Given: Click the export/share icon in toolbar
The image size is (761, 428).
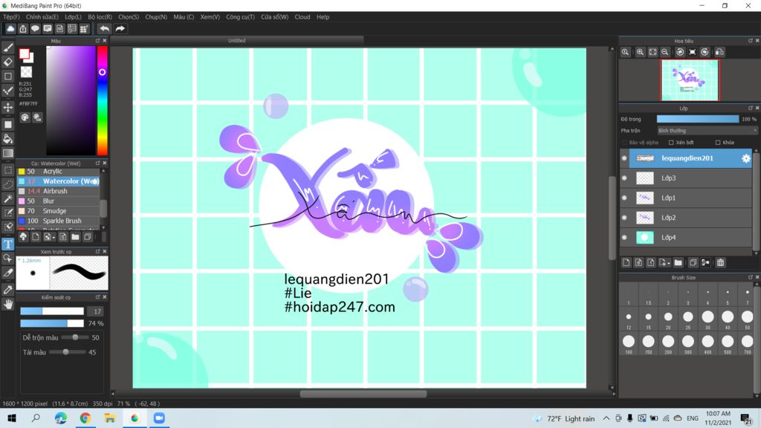Looking at the screenshot, I should point(23,29).
